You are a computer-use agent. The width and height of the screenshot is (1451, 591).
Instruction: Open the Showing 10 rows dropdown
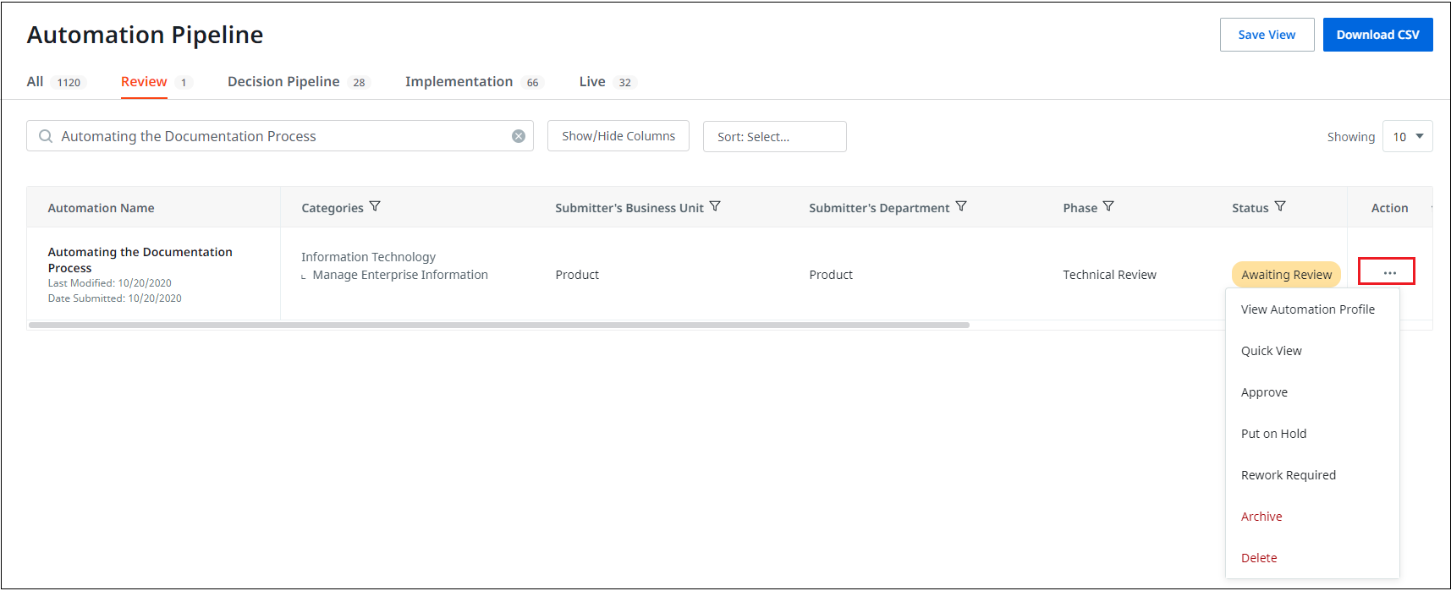[x=1407, y=136]
